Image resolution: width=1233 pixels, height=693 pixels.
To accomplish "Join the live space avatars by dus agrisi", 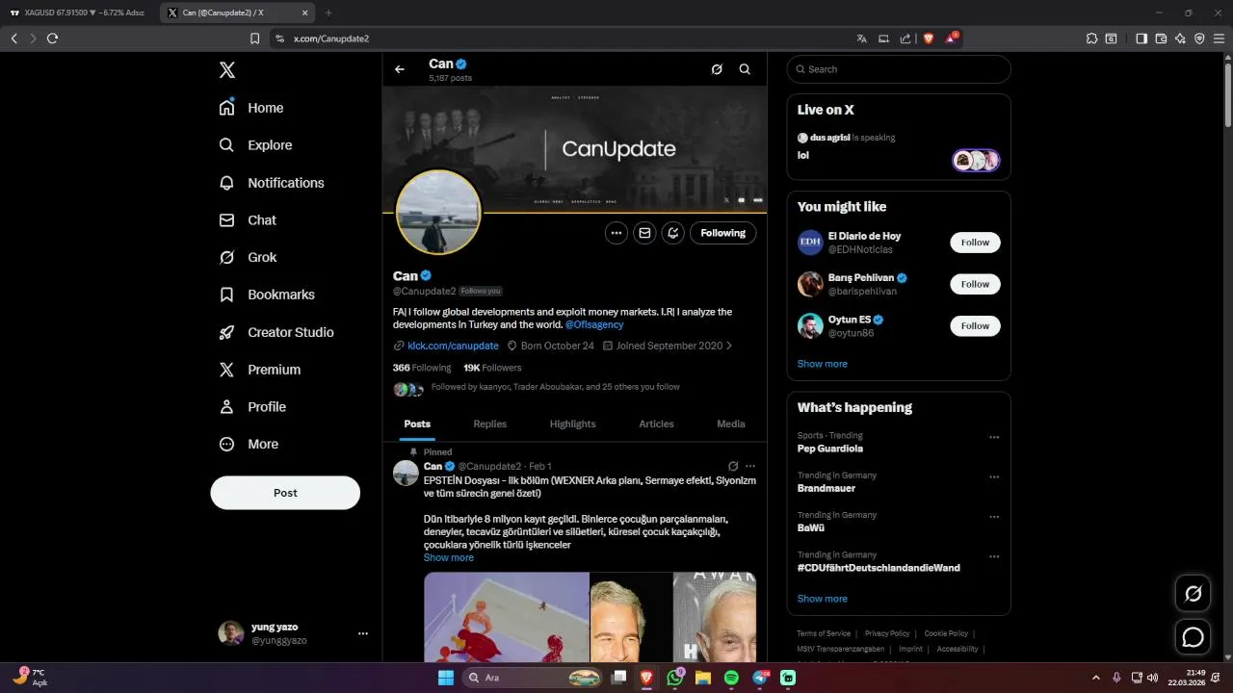I will [x=977, y=160].
